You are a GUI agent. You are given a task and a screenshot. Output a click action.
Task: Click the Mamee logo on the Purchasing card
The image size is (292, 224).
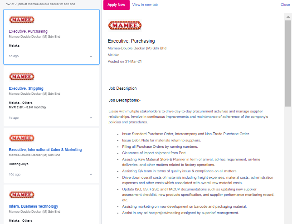point(22,20)
